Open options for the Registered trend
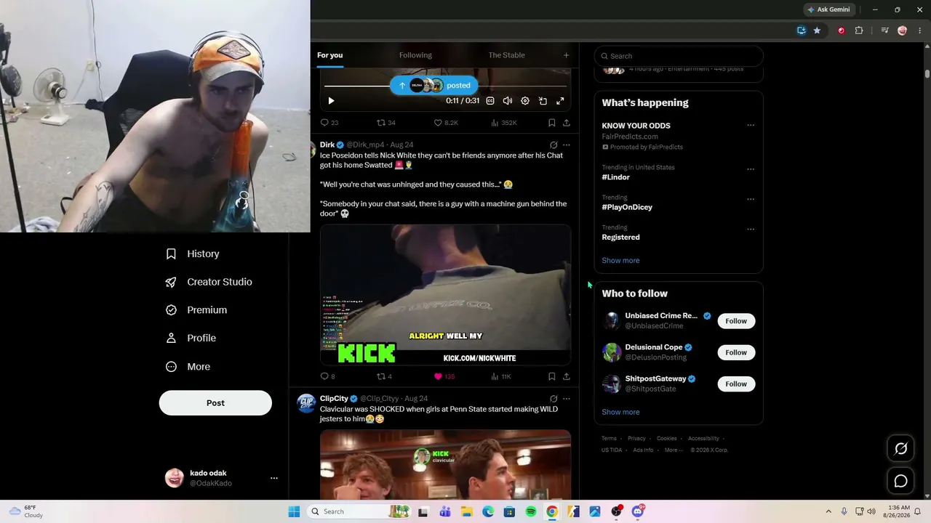This screenshot has height=523, width=931. click(751, 229)
